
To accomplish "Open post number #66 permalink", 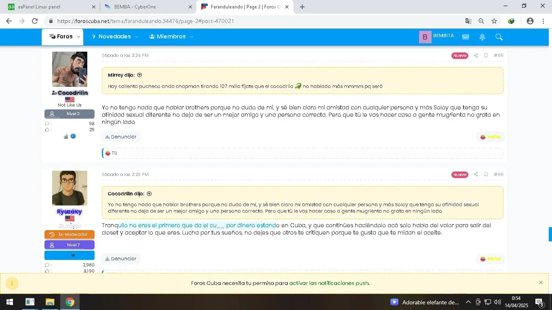I will tap(498, 175).
